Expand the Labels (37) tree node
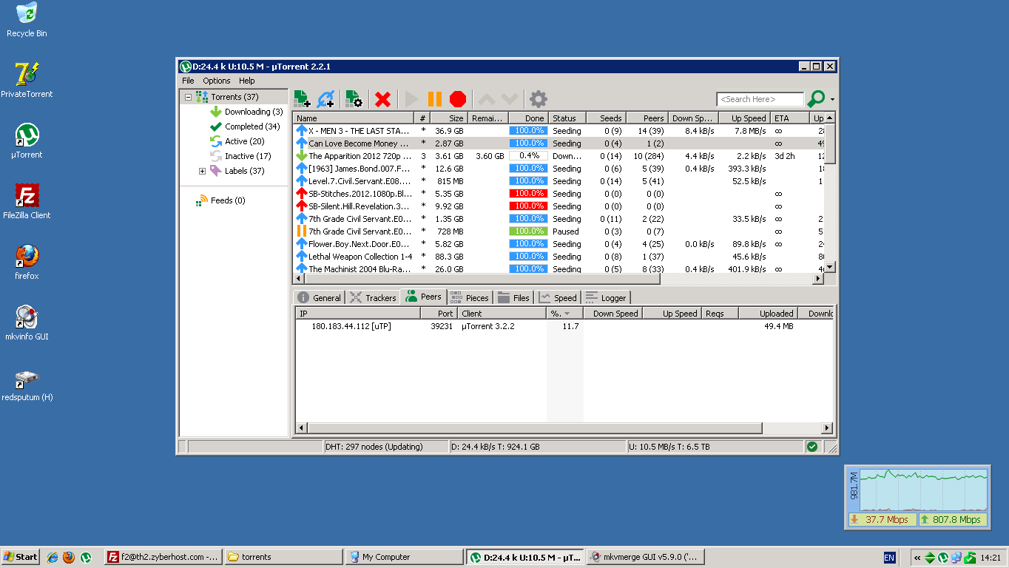 (202, 171)
